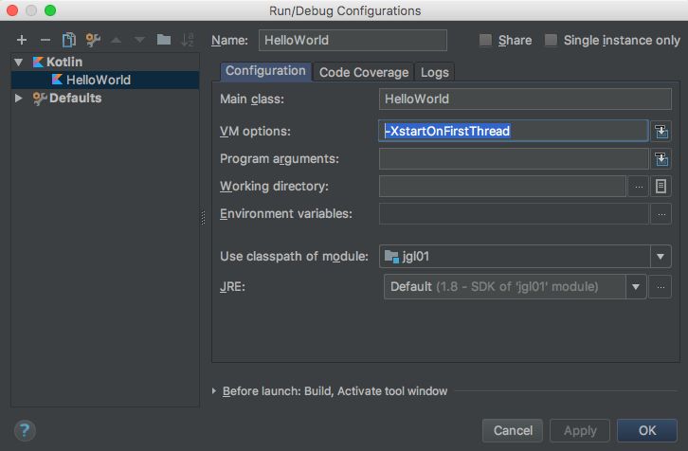Viewport: 688px width, 451px height.
Task: Click the Cancel button
Action: pyautogui.click(x=513, y=430)
